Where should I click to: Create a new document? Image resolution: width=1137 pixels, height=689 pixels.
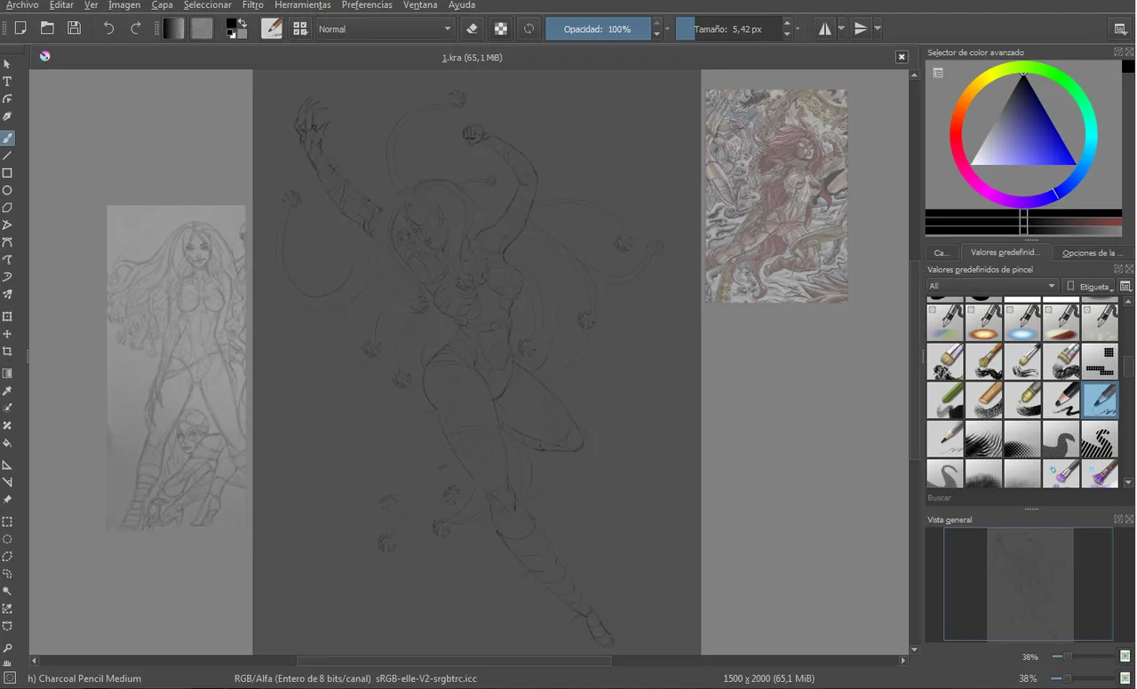pyautogui.click(x=20, y=28)
